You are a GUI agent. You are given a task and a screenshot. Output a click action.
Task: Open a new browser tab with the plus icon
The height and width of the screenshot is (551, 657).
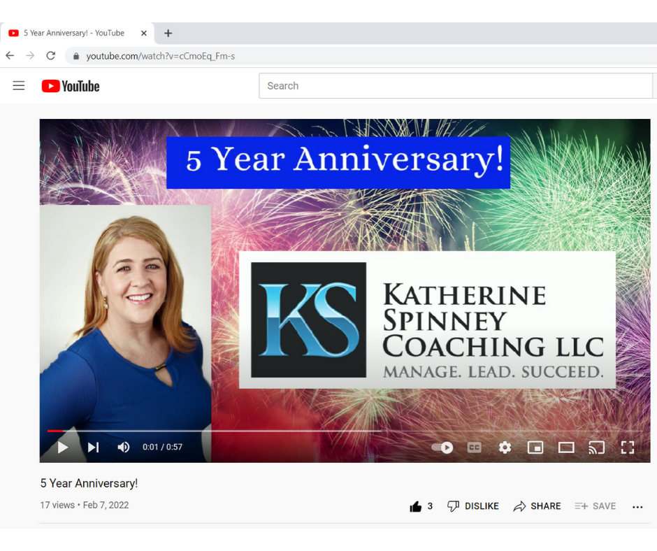click(x=168, y=33)
